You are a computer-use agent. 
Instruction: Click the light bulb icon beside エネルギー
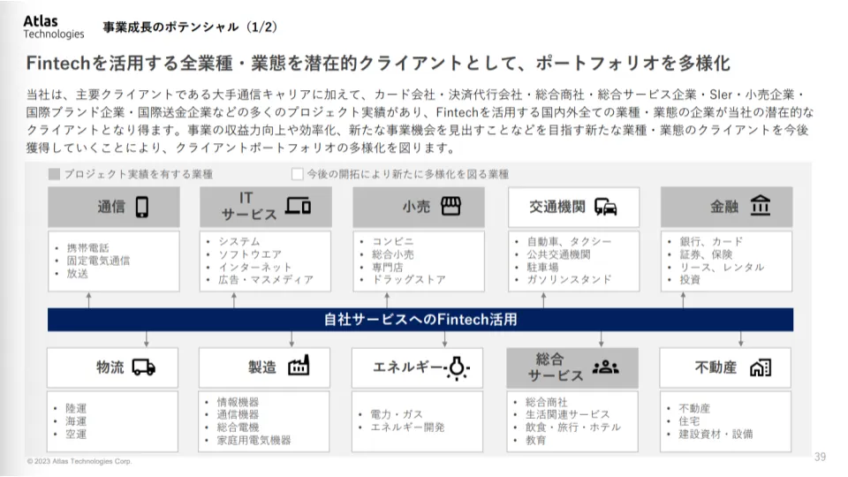pos(457,367)
